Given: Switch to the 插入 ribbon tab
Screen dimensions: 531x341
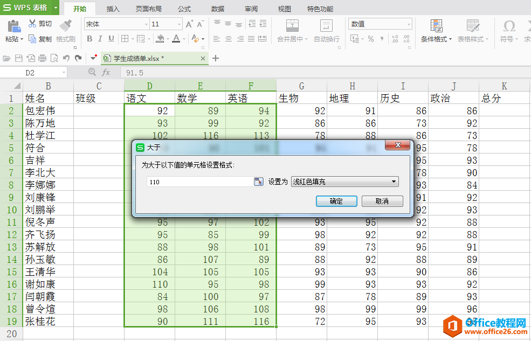Looking at the screenshot, I should pyautogui.click(x=113, y=9).
